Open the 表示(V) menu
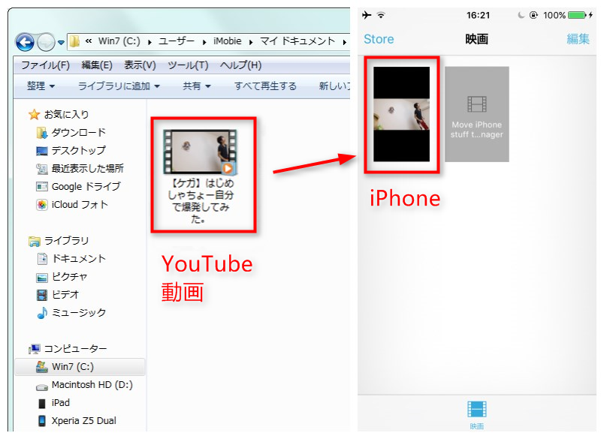 tap(140, 65)
